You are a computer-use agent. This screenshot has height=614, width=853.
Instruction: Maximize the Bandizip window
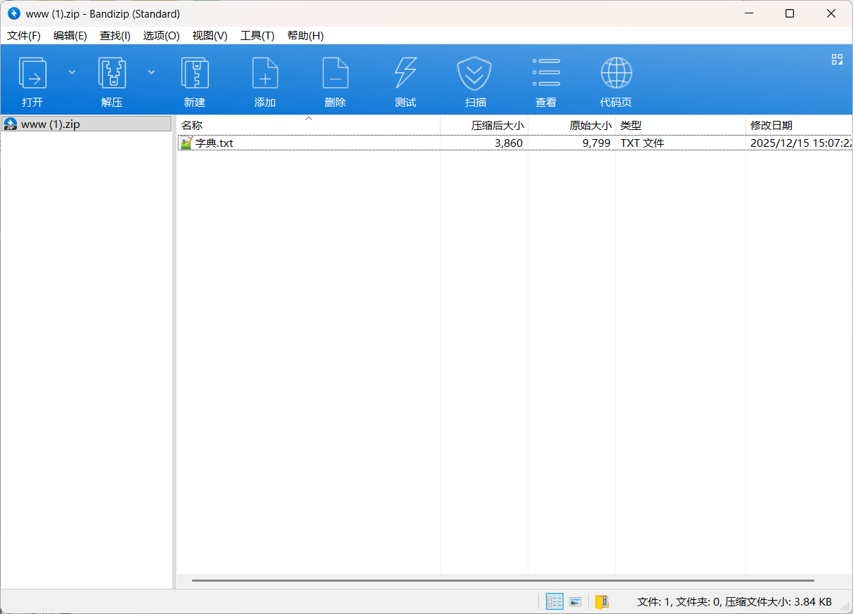(x=790, y=13)
